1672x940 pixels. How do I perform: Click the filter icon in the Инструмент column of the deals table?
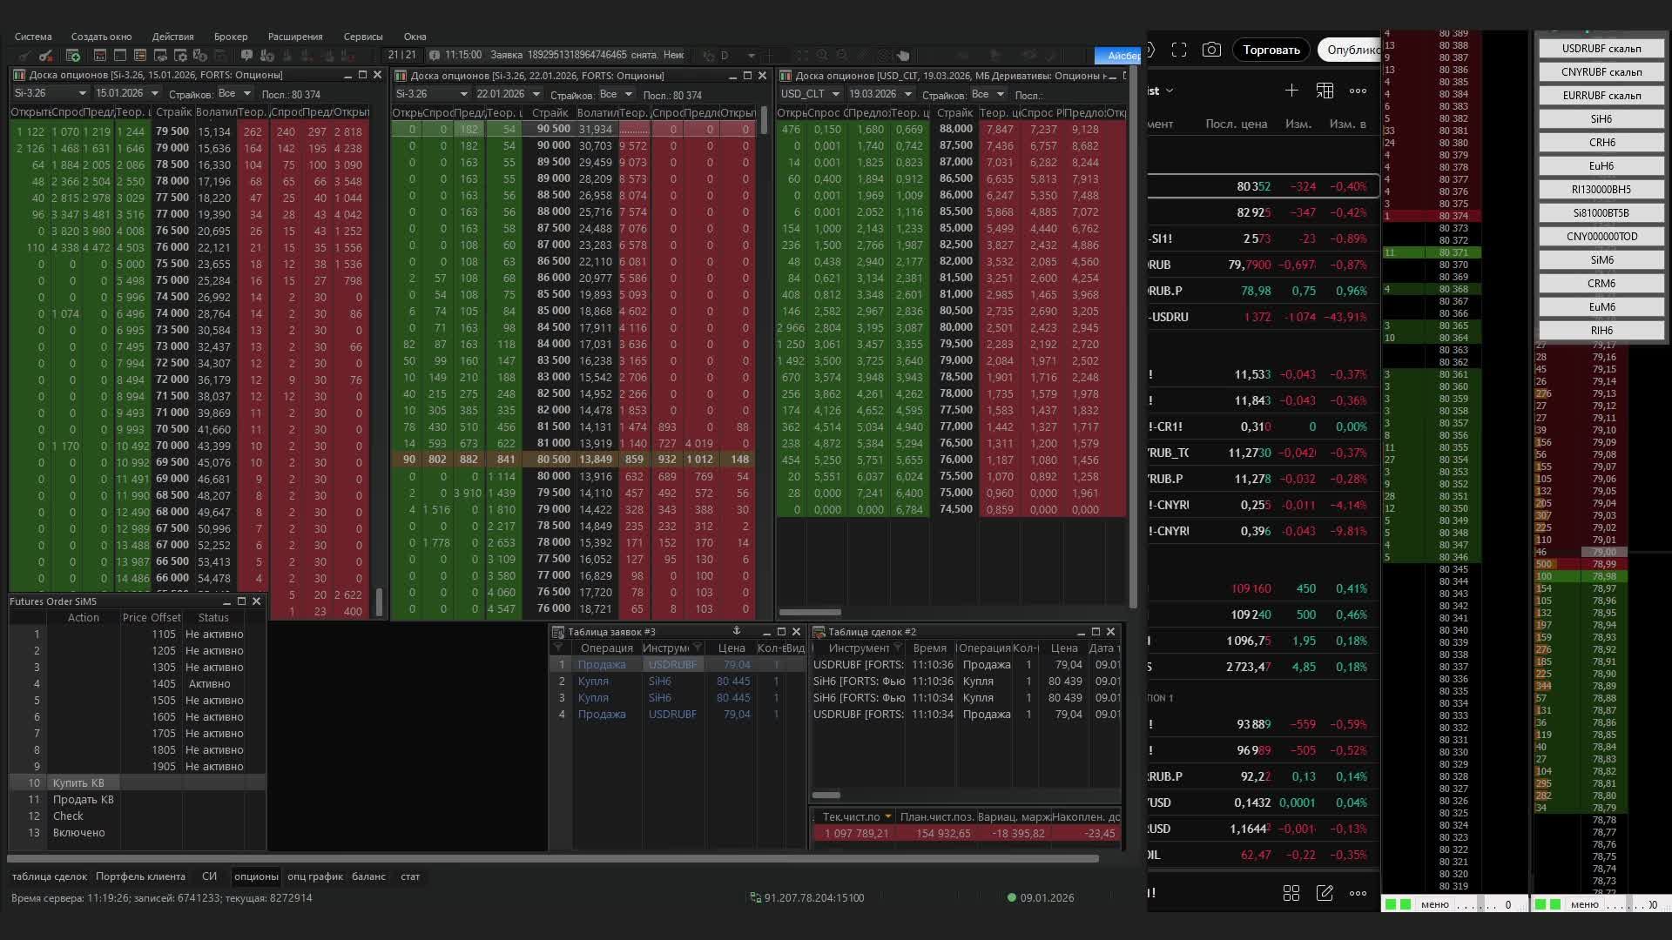[x=897, y=648]
